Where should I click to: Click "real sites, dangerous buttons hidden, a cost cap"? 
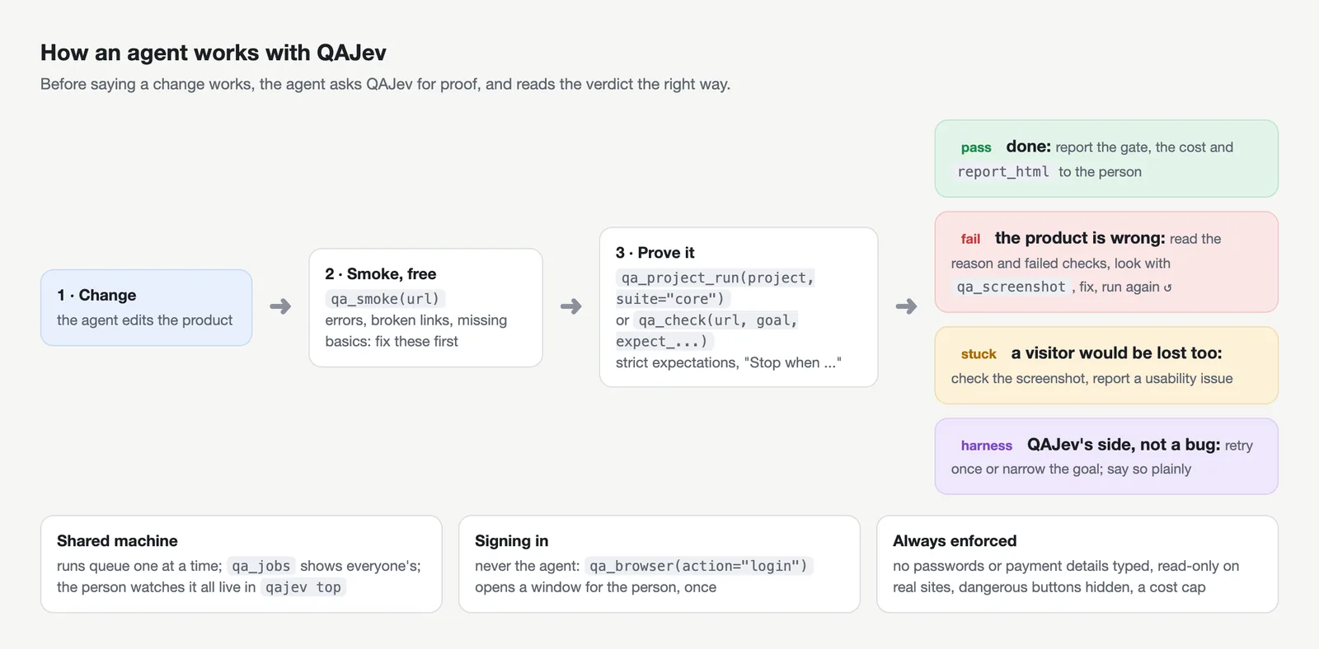(1049, 587)
